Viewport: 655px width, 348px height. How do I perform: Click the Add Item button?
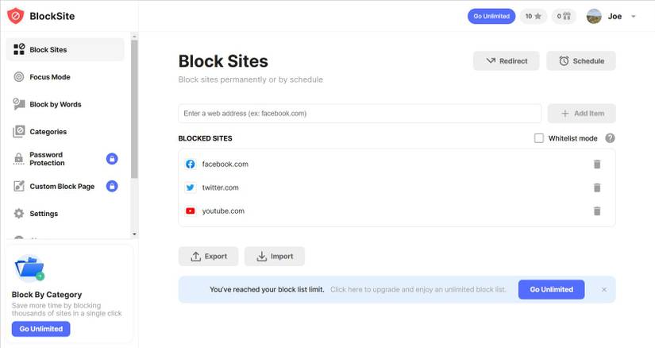point(581,114)
